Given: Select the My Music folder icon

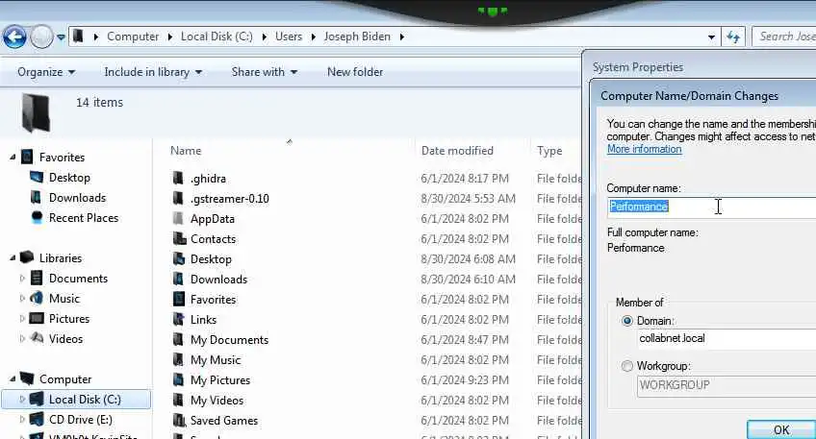Looking at the screenshot, I should click(179, 359).
